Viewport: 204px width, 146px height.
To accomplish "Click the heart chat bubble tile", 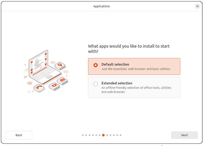I will point(54,86).
